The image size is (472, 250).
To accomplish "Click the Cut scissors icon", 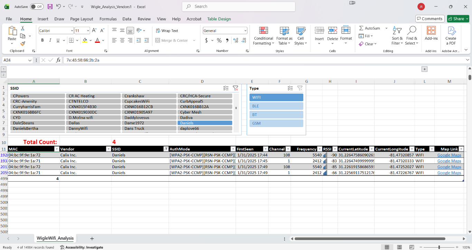I will (23, 28).
